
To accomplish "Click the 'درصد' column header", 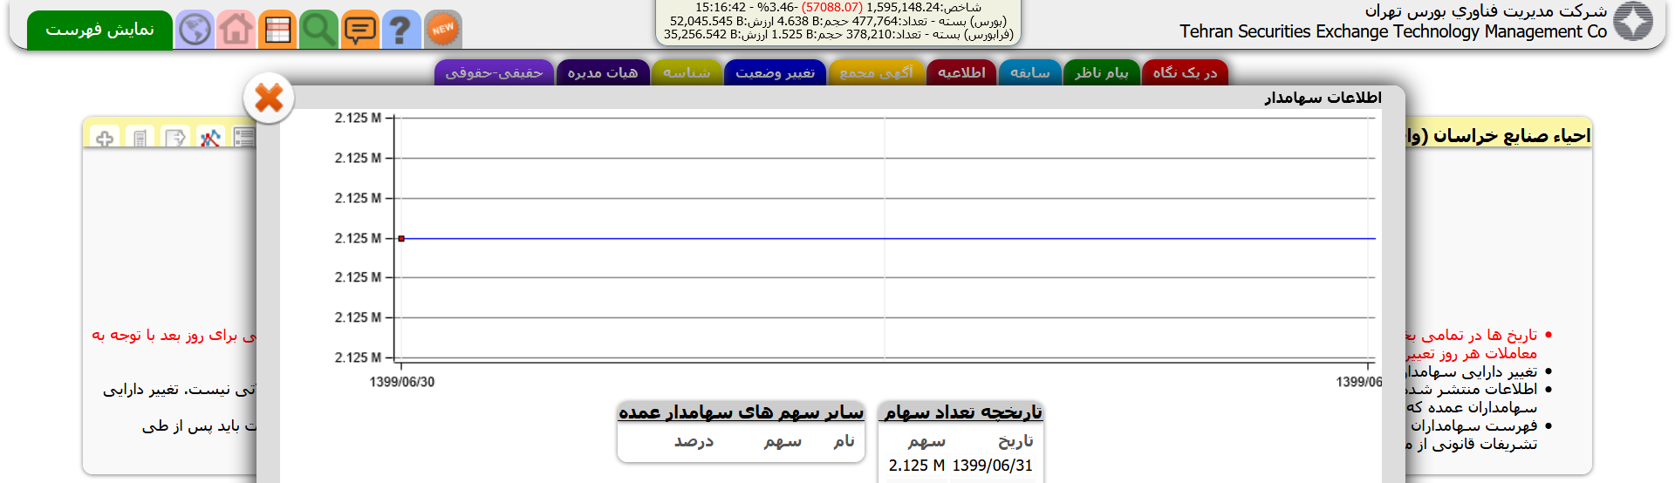I will (x=694, y=441).
